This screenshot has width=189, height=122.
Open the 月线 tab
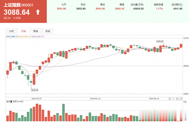click(48, 31)
